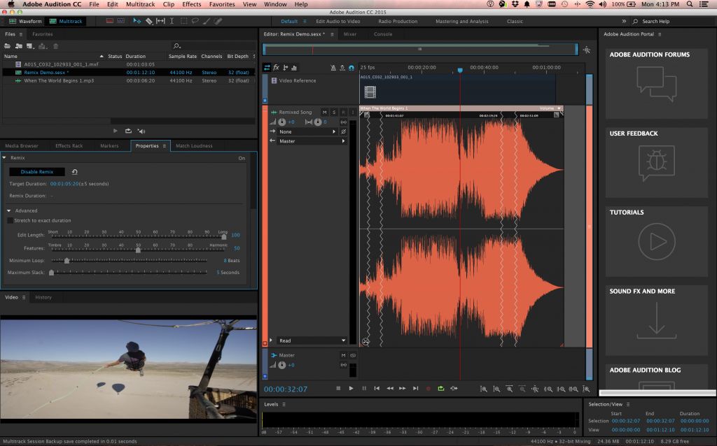Solo the Remixed Song track
This screenshot has width=717, height=446.
tap(334, 112)
